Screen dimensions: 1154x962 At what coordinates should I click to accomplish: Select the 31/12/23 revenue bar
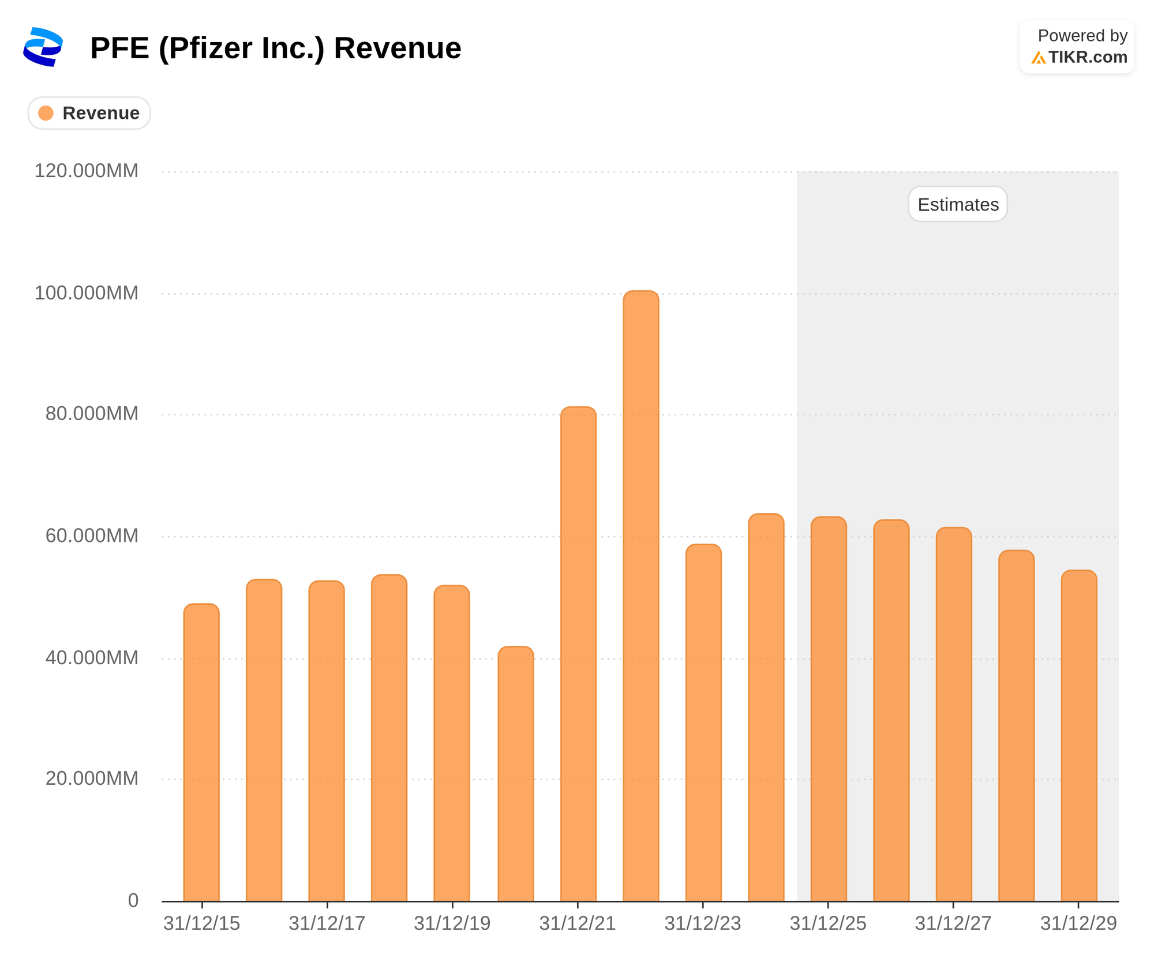tap(703, 721)
